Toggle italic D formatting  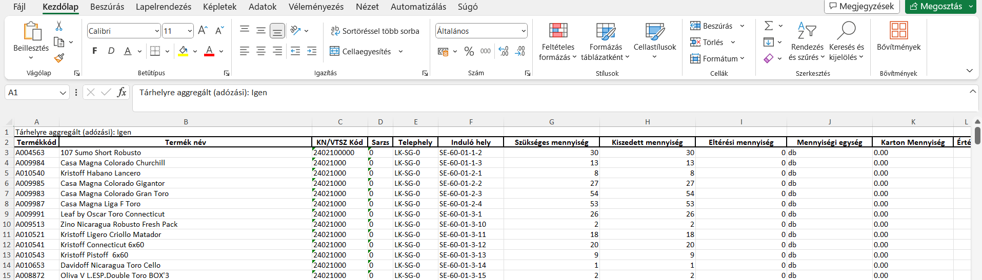click(x=111, y=51)
